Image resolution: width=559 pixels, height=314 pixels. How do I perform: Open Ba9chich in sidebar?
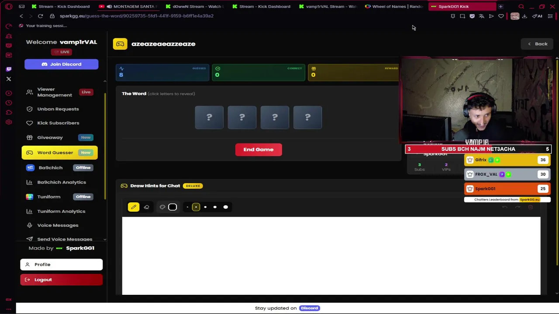click(x=59, y=167)
